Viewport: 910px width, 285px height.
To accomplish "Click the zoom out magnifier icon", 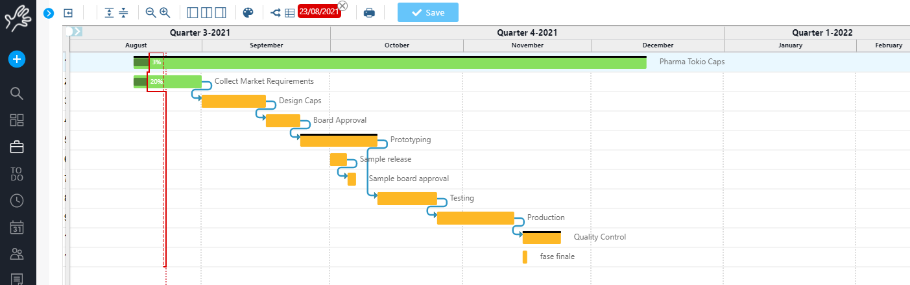I will coord(151,12).
